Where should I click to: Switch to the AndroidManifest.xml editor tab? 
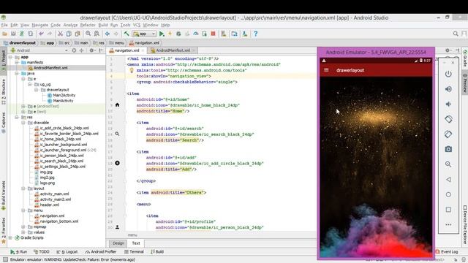tap(173, 50)
